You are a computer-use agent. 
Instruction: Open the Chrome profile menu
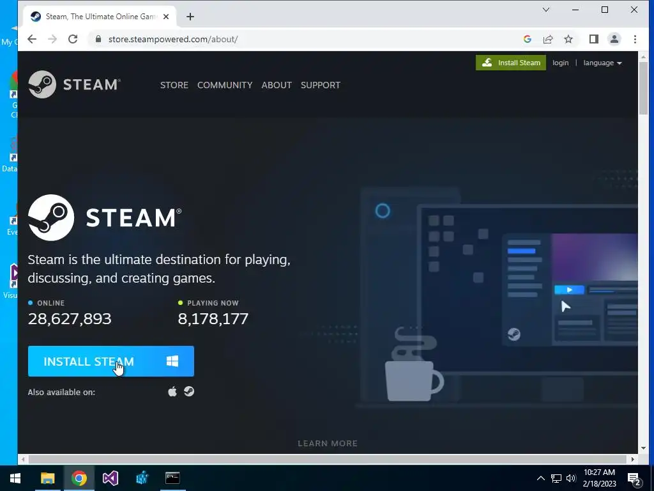point(614,39)
